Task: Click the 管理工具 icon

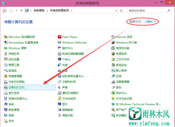Action: point(6,65)
